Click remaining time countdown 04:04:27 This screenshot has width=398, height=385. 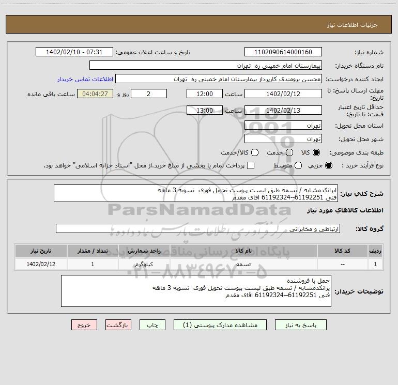click(x=95, y=94)
